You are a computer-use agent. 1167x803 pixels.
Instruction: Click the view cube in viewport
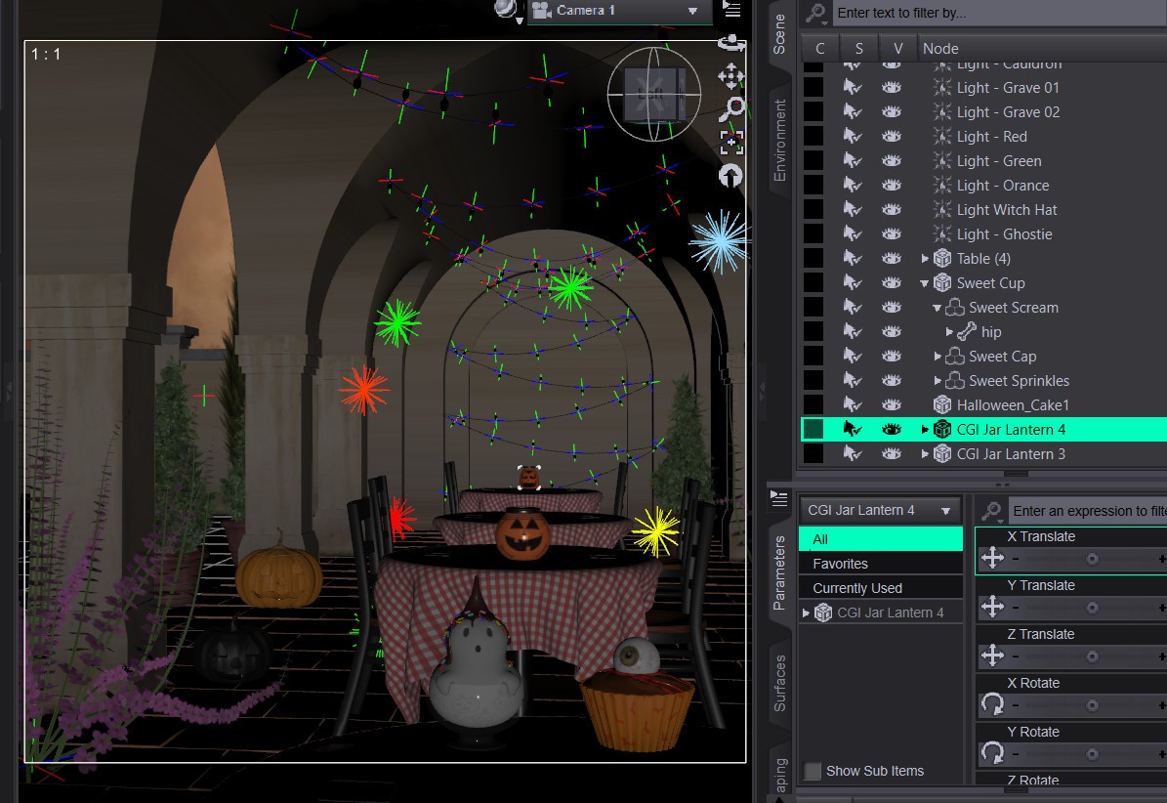(653, 94)
